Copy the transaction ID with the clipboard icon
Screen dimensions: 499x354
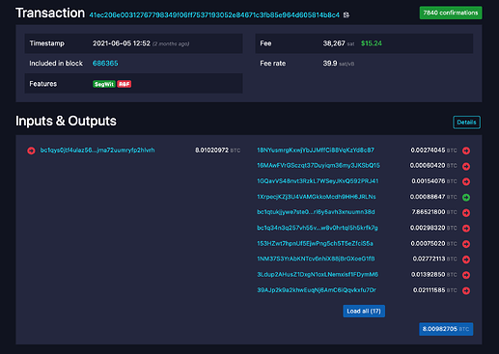click(x=347, y=14)
